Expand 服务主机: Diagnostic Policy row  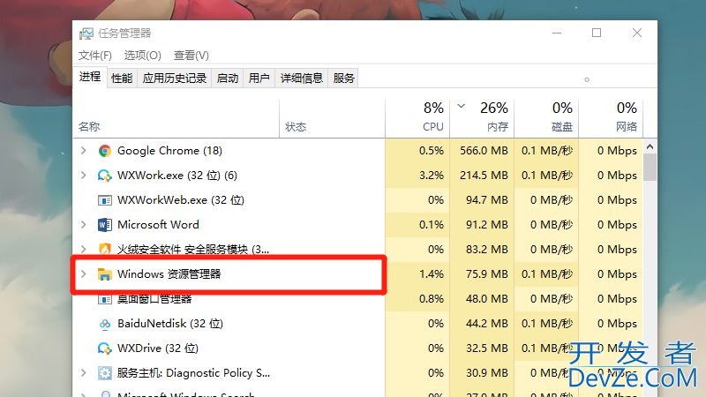[x=83, y=372]
